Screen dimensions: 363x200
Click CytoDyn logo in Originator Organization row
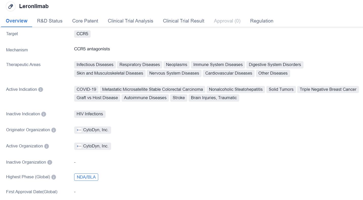(79, 130)
